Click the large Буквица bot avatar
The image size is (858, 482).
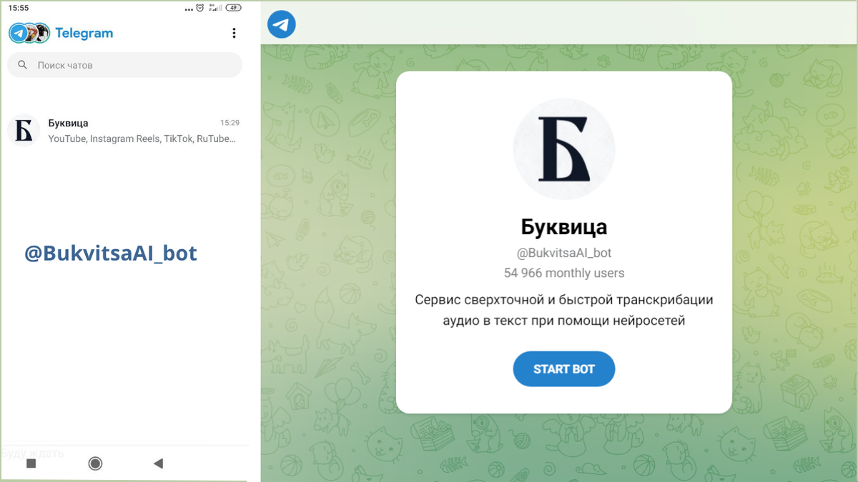564,149
